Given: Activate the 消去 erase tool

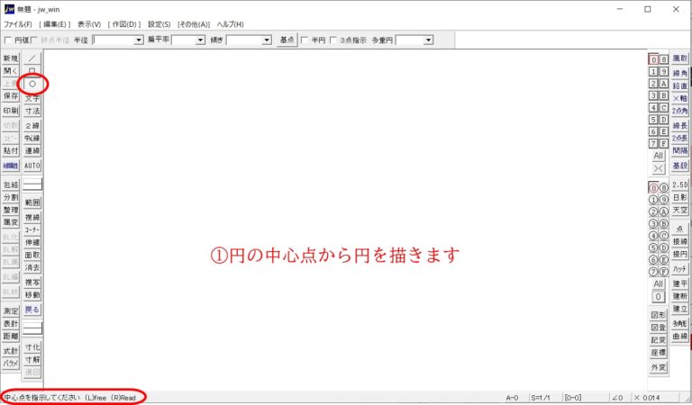Looking at the screenshot, I should pos(32,267).
